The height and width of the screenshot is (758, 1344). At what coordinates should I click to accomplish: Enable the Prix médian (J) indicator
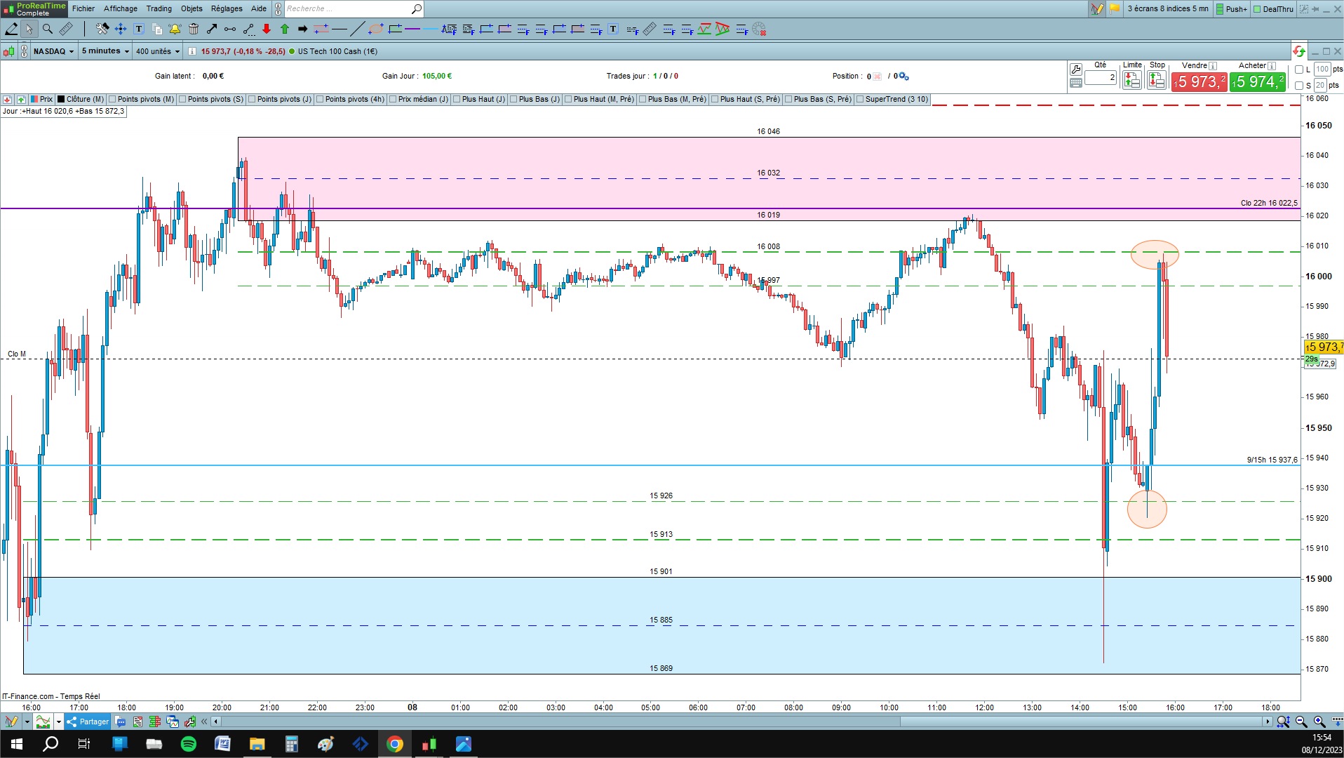[x=393, y=100]
